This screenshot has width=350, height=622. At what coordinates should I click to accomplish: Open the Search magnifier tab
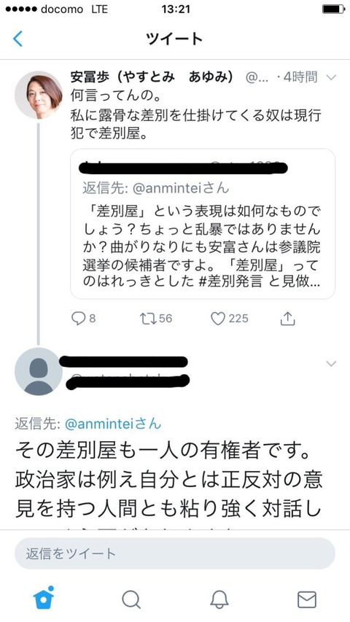[131, 599]
